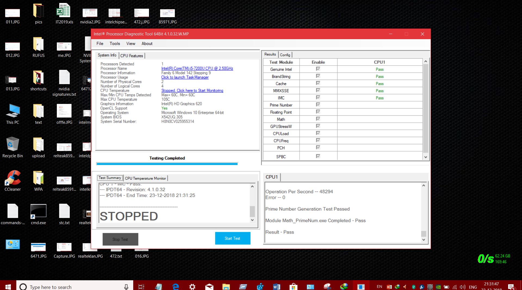Toggle Genuine Intel test checkbox

tap(318, 69)
